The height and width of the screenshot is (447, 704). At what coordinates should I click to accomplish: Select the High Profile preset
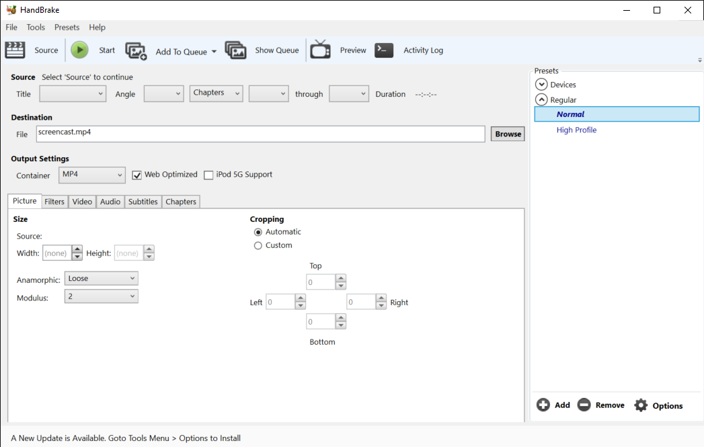[x=576, y=130]
